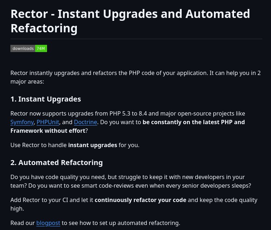This screenshot has width=271, height=230.
Task: Click the "Rector now supports upgrades" sentence
Action: 108,113
